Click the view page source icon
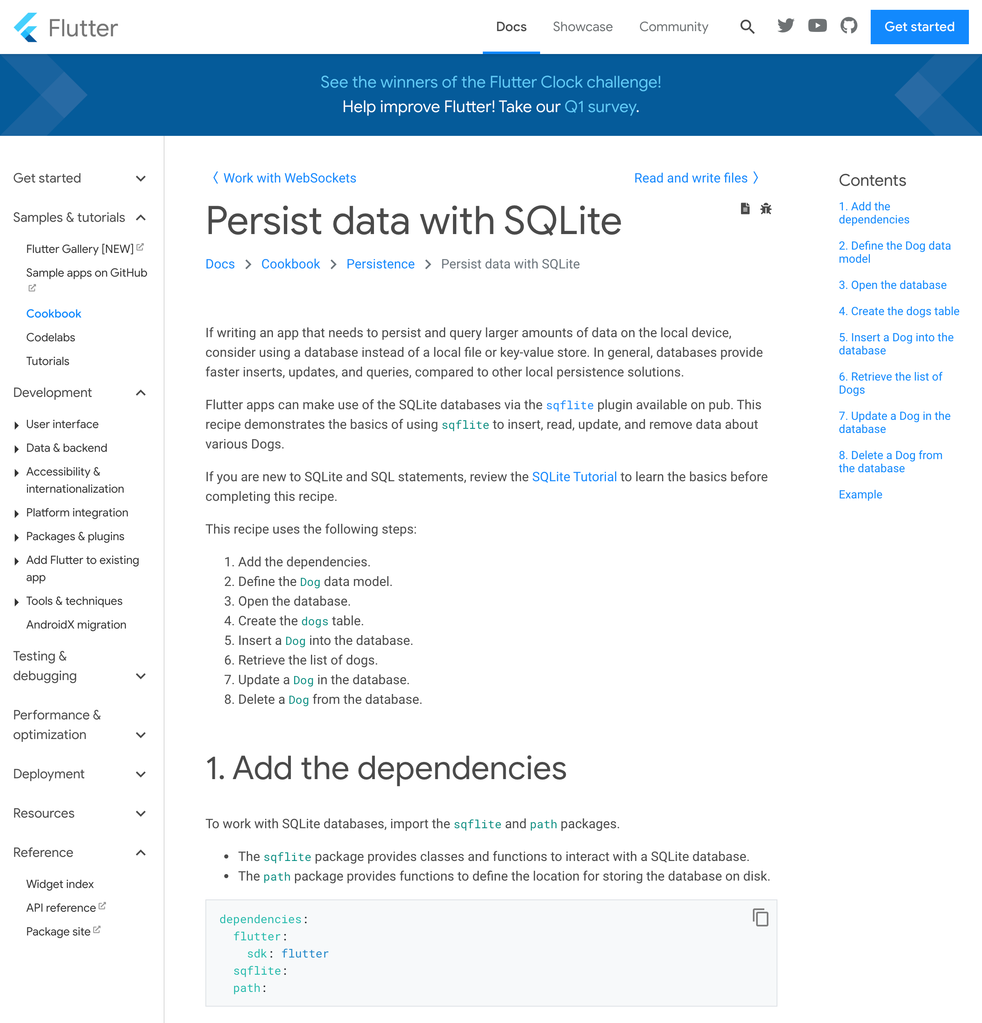The image size is (982, 1023). point(745,209)
